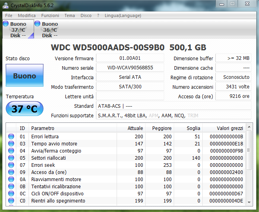Click the power-on hours value 9216 ore
Image resolution: width=259 pixels, height=212 pixels.
(233, 96)
